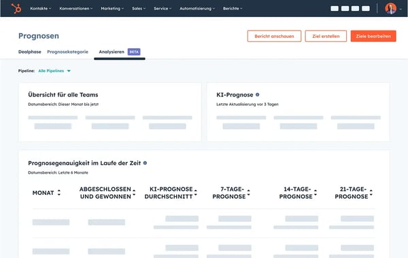Open the Konversationen menu
Viewport: 408px width, 258px height.
(76, 9)
